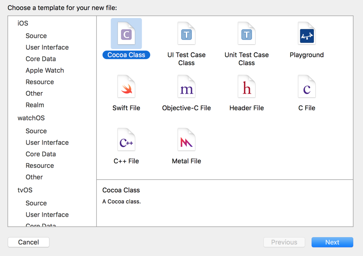363x256 pixels.
Task: Open the iOS Core Data category
Action: [41, 59]
